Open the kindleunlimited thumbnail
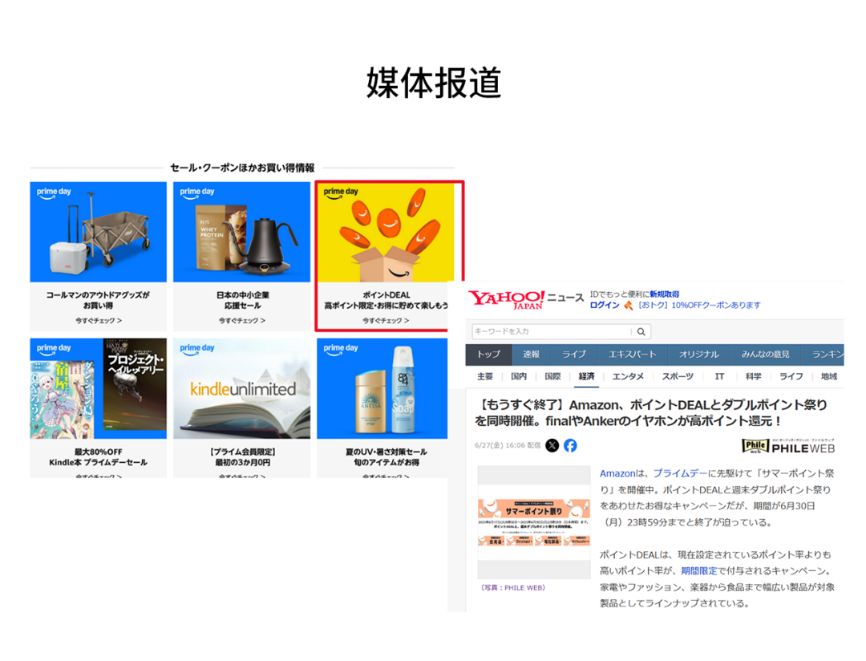866x661 pixels. click(x=242, y=388)
